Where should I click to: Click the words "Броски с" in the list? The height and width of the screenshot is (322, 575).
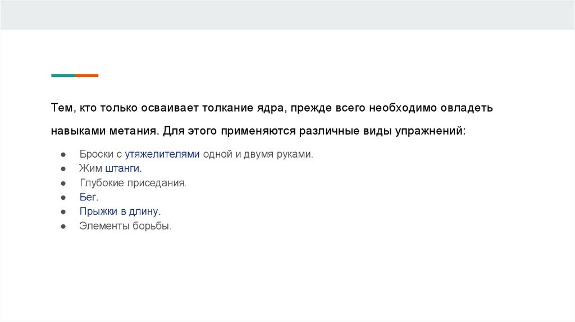pos(101,153)
